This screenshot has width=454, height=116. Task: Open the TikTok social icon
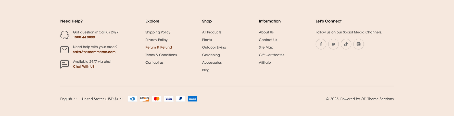tap(346, 44)
